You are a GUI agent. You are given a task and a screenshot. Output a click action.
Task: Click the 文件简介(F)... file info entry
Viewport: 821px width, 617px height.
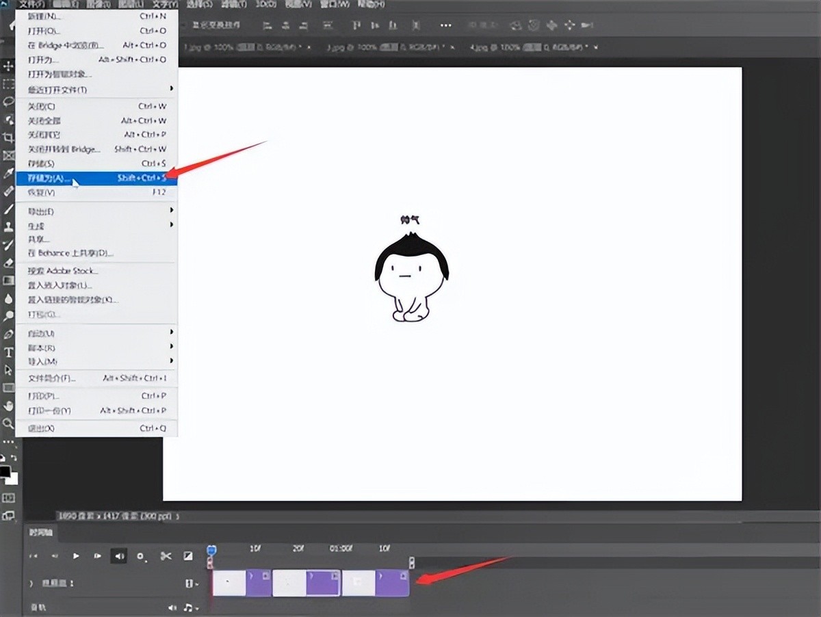coord(52,378)
